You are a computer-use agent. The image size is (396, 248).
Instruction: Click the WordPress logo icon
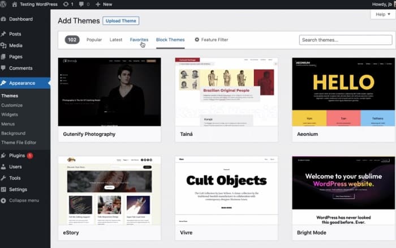[3, 5]
